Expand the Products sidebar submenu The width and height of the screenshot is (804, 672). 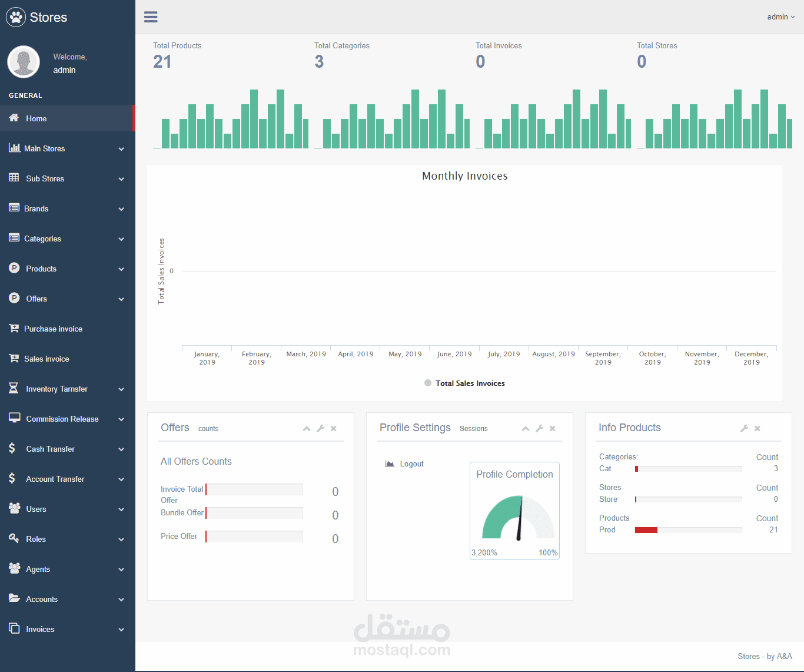68,269
